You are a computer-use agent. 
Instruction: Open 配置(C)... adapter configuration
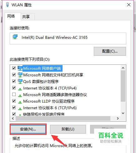click(x=110, y=51)
